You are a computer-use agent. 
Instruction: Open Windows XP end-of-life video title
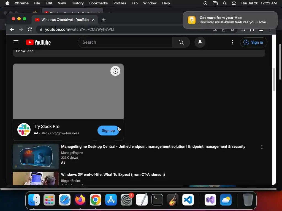113,174
